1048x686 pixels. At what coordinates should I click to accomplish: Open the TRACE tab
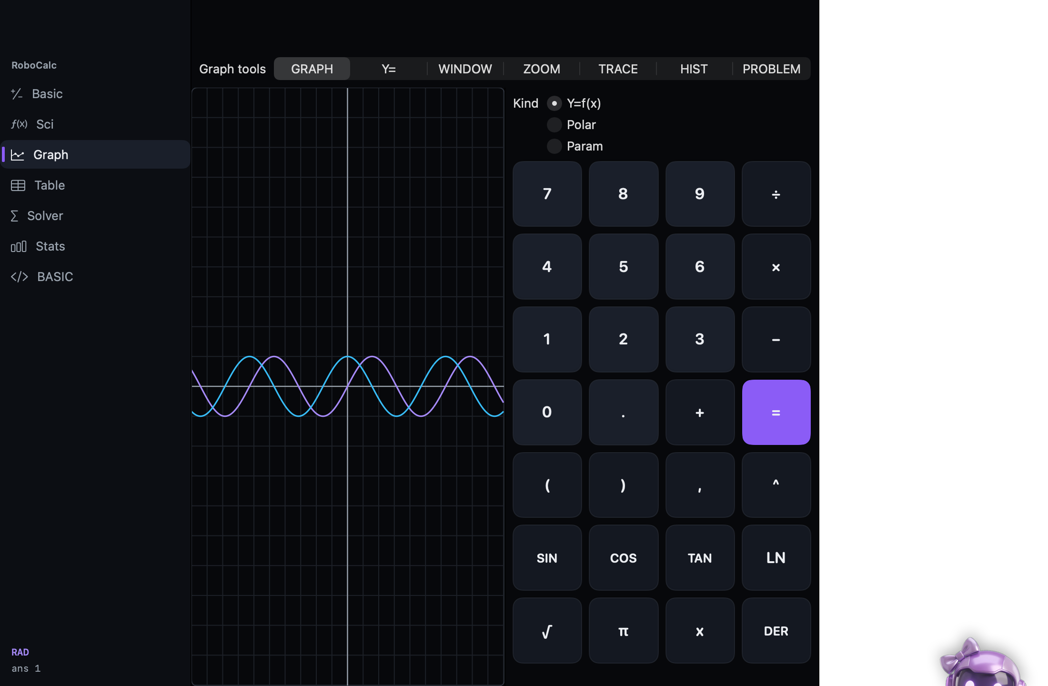tap(618, 69)
